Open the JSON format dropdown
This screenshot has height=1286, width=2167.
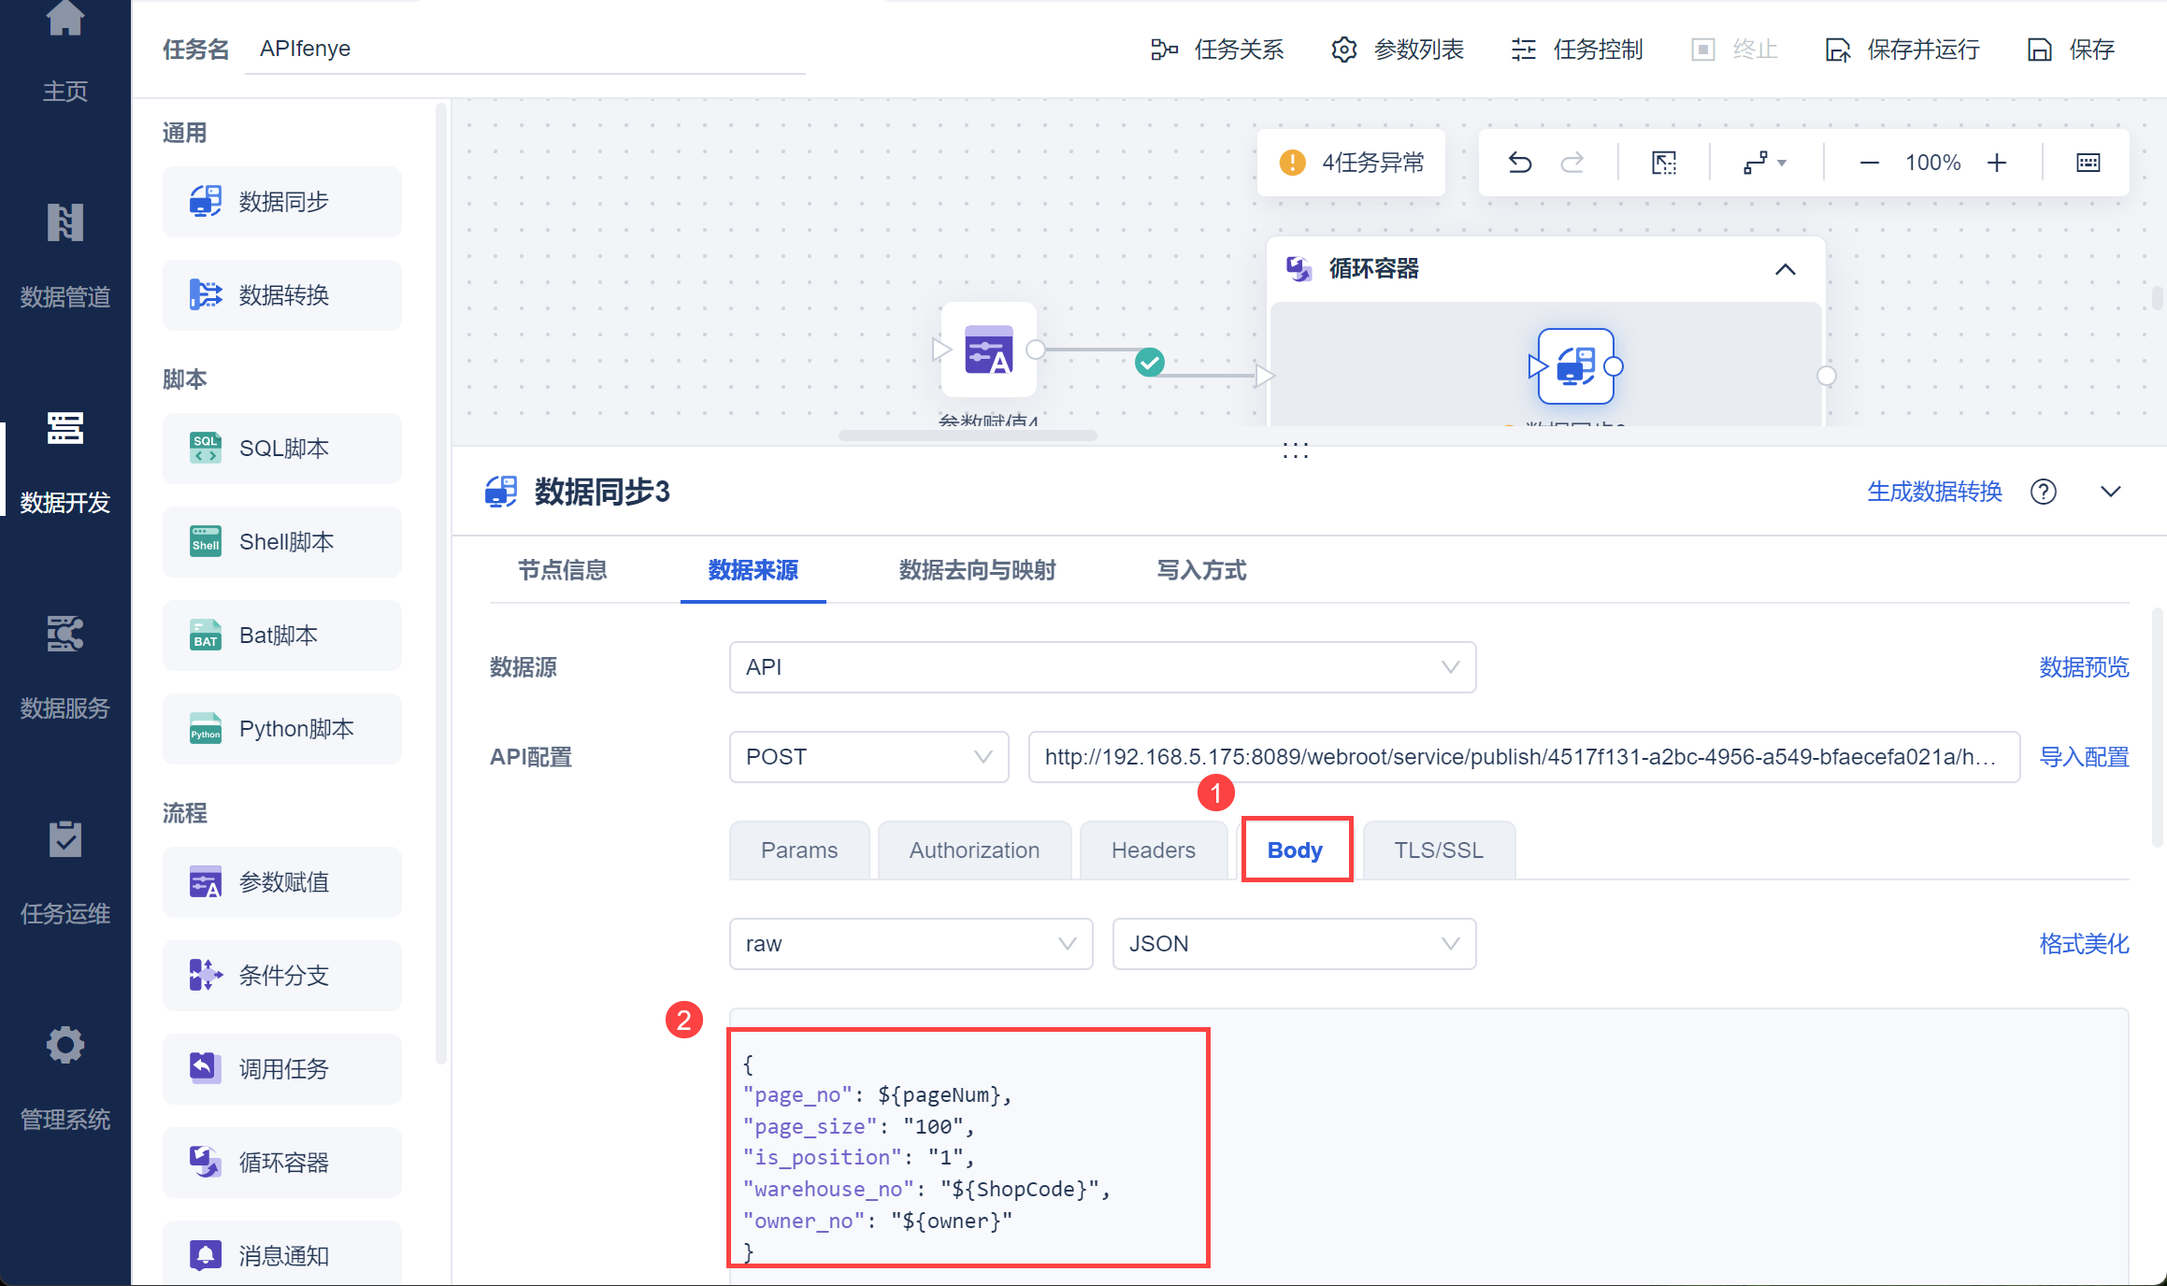(x=1293, y=944)
